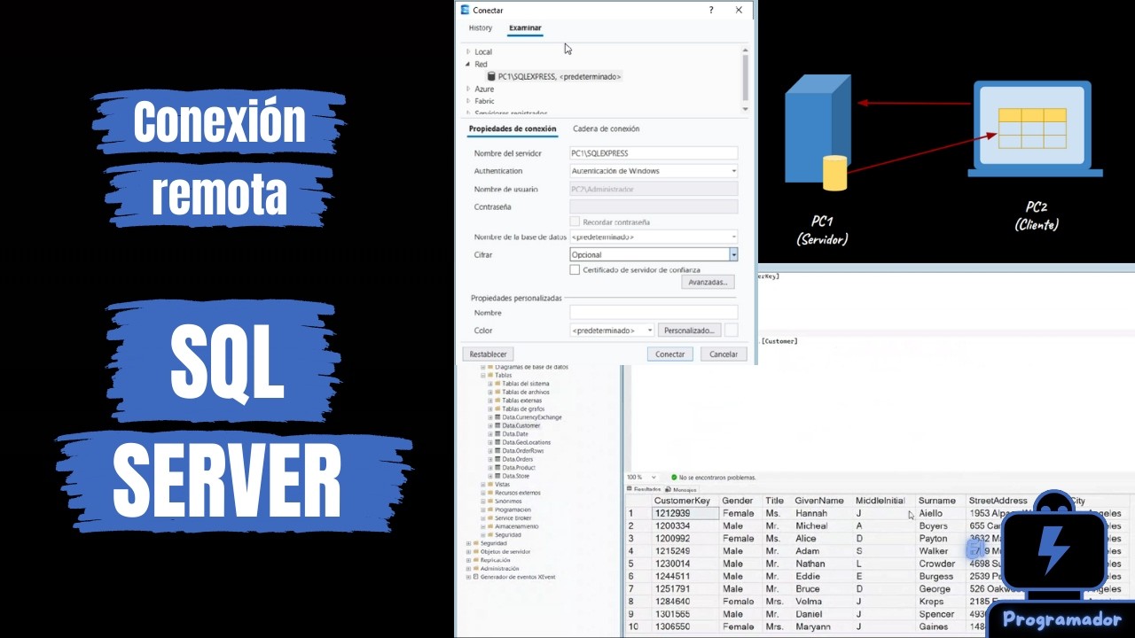The height and width of the screenshot is (638, 1135).
Task: Click the green no-problems check icon
Action: pyautogui.click(x=674, y=478)
